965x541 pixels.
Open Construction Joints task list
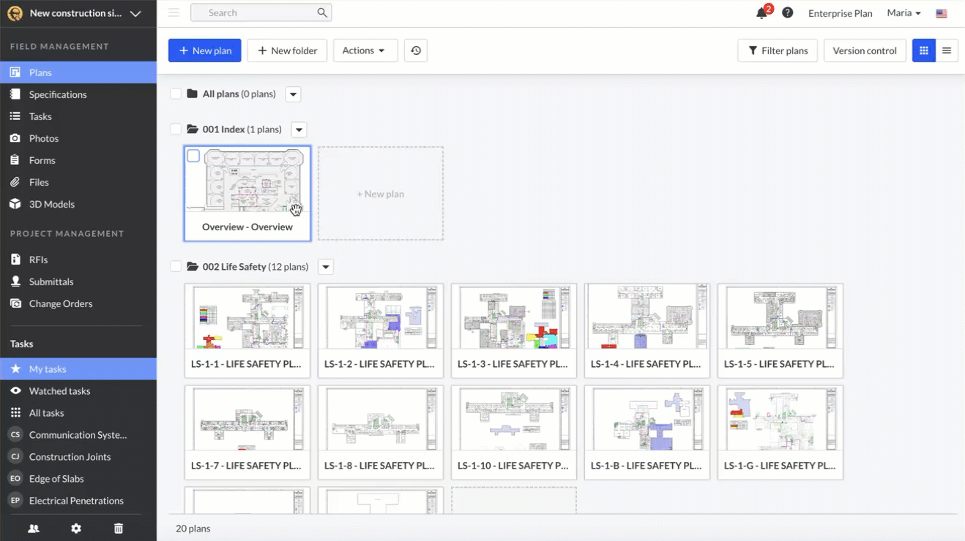[70, 457]
